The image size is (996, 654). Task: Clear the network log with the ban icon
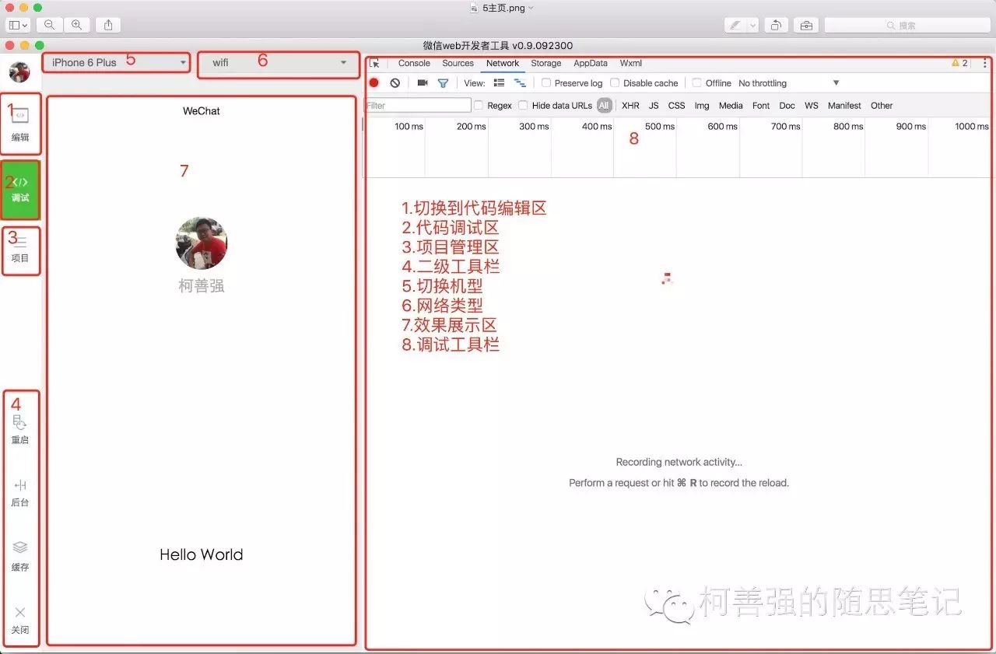point(395,82)
